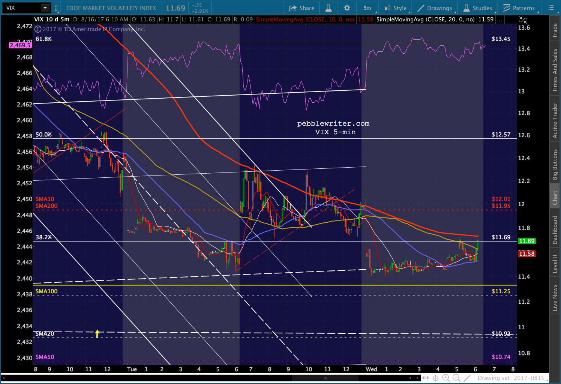561x384 pixels.
Task: Click the zoom in magnifier
Action: click(446, 378)
